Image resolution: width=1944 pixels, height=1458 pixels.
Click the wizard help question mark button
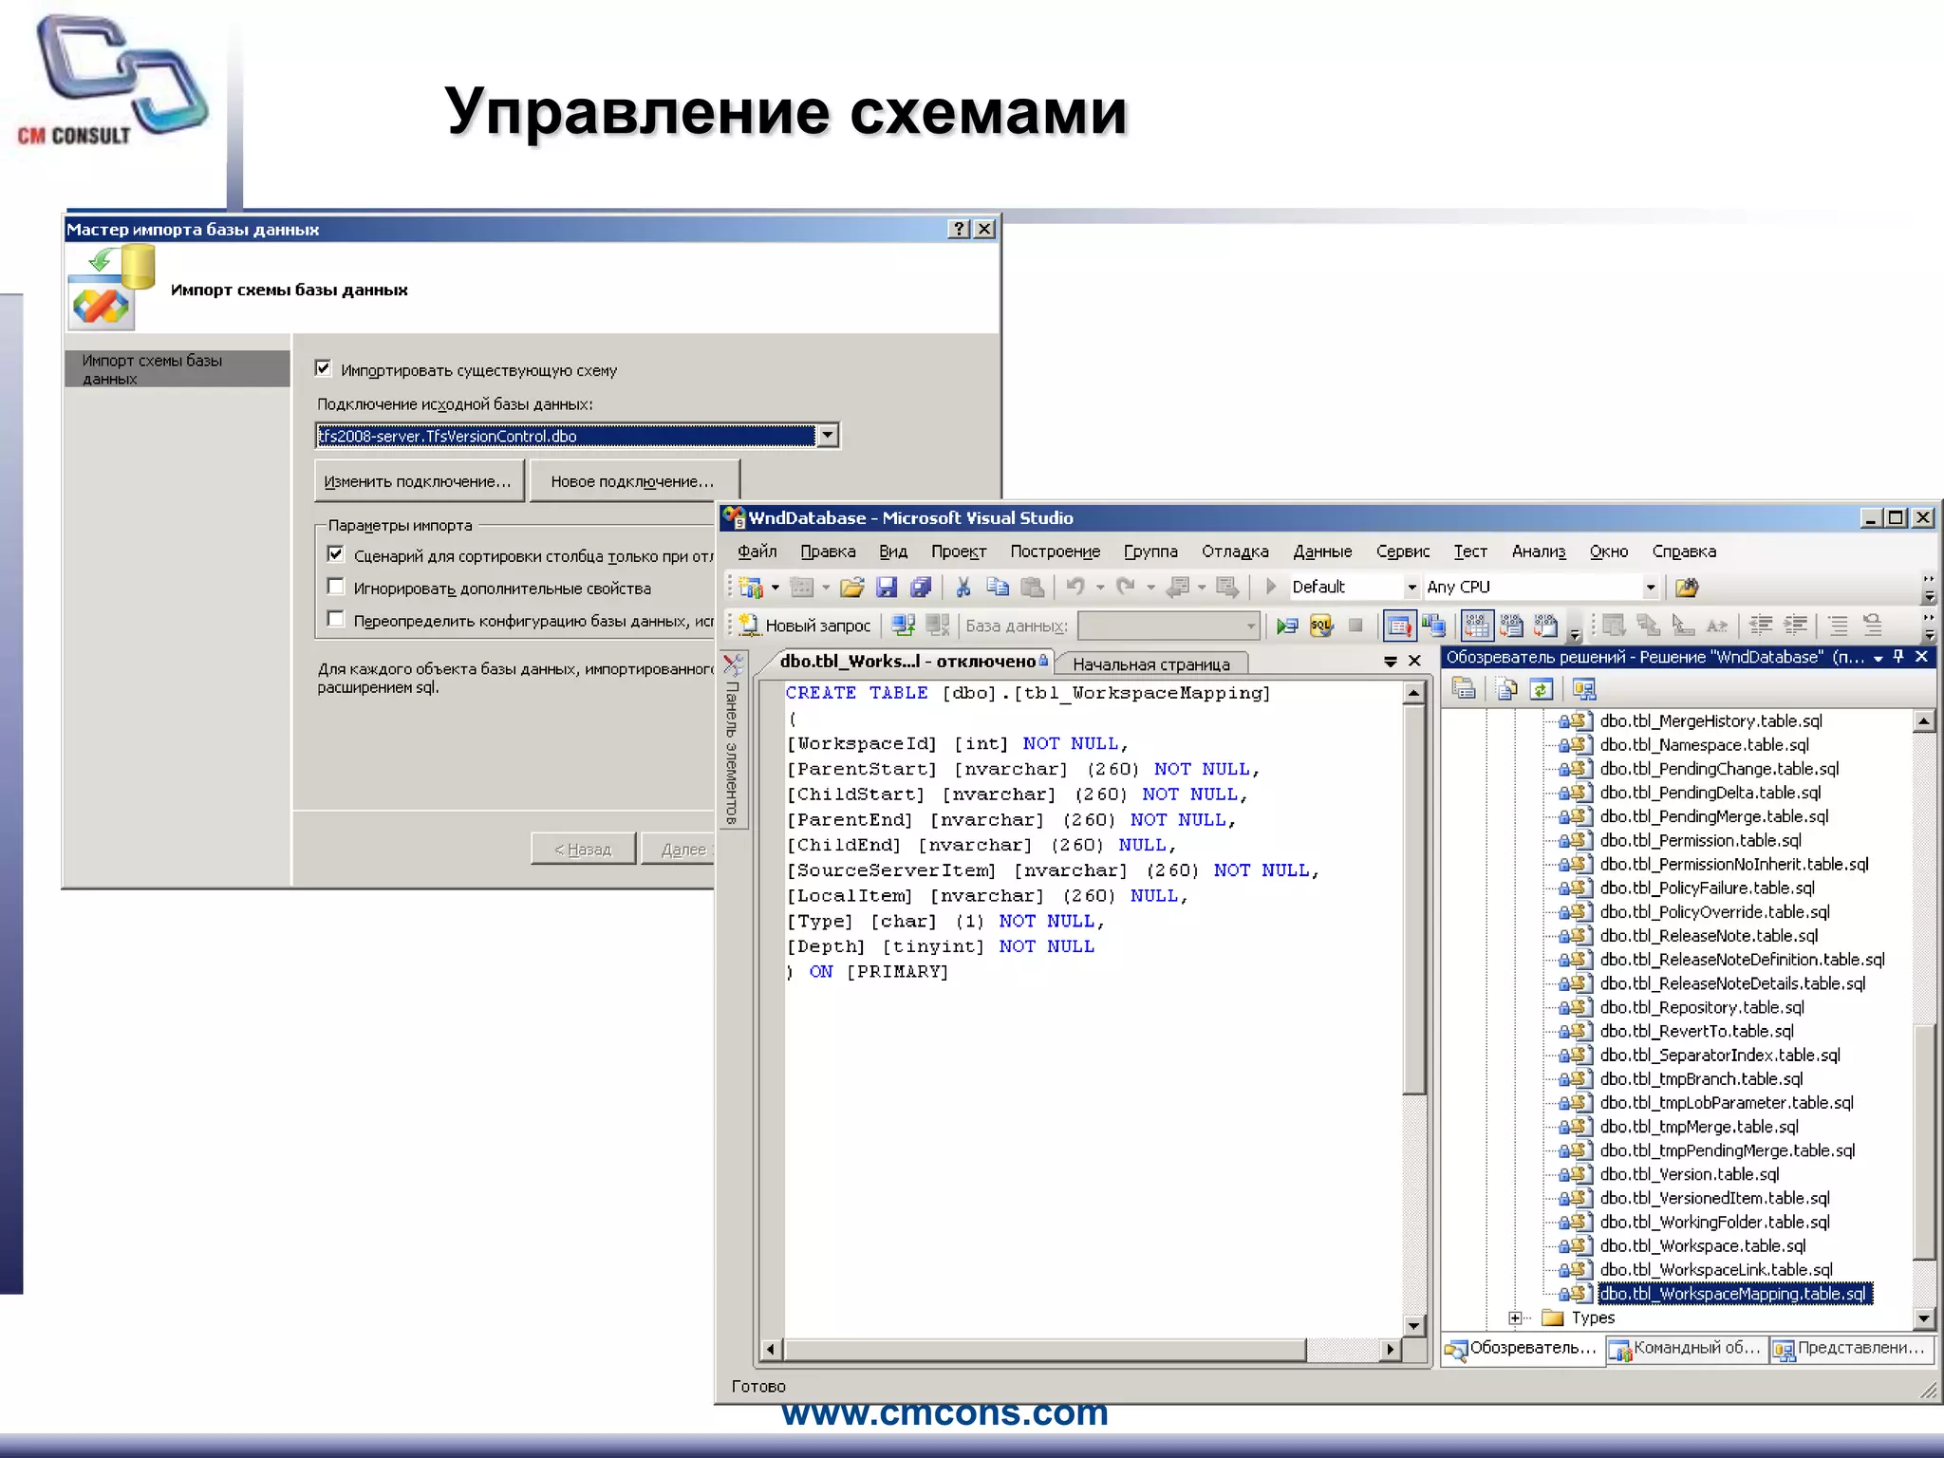[959, 229]
